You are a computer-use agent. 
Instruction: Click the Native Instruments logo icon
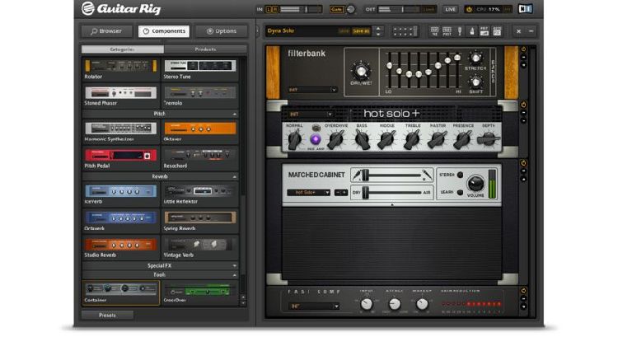click(525, 9)
